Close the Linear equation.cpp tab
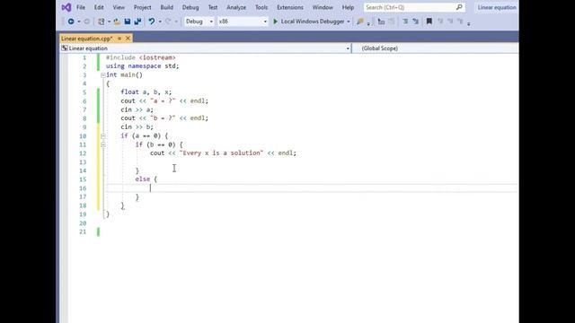 (128, 39)
